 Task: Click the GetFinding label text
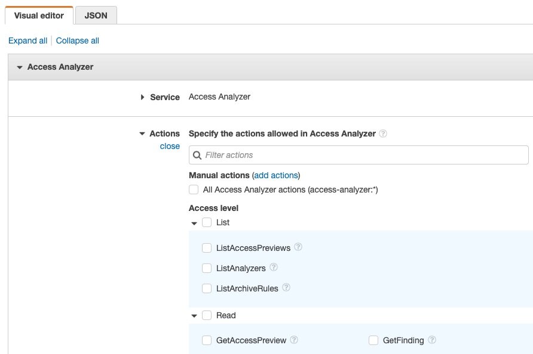(403, 340)
